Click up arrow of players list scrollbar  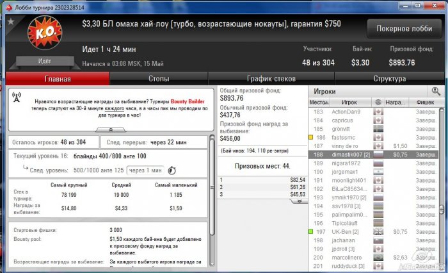click(442, 110)
